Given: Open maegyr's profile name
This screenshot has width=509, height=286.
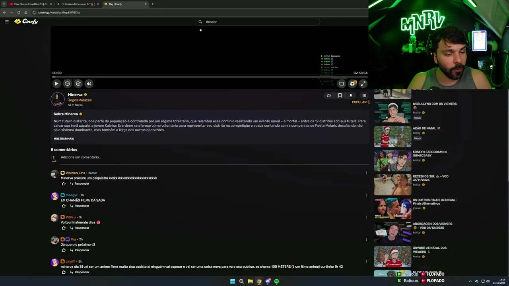Looking at the screenshot, I should click(72, 195).
